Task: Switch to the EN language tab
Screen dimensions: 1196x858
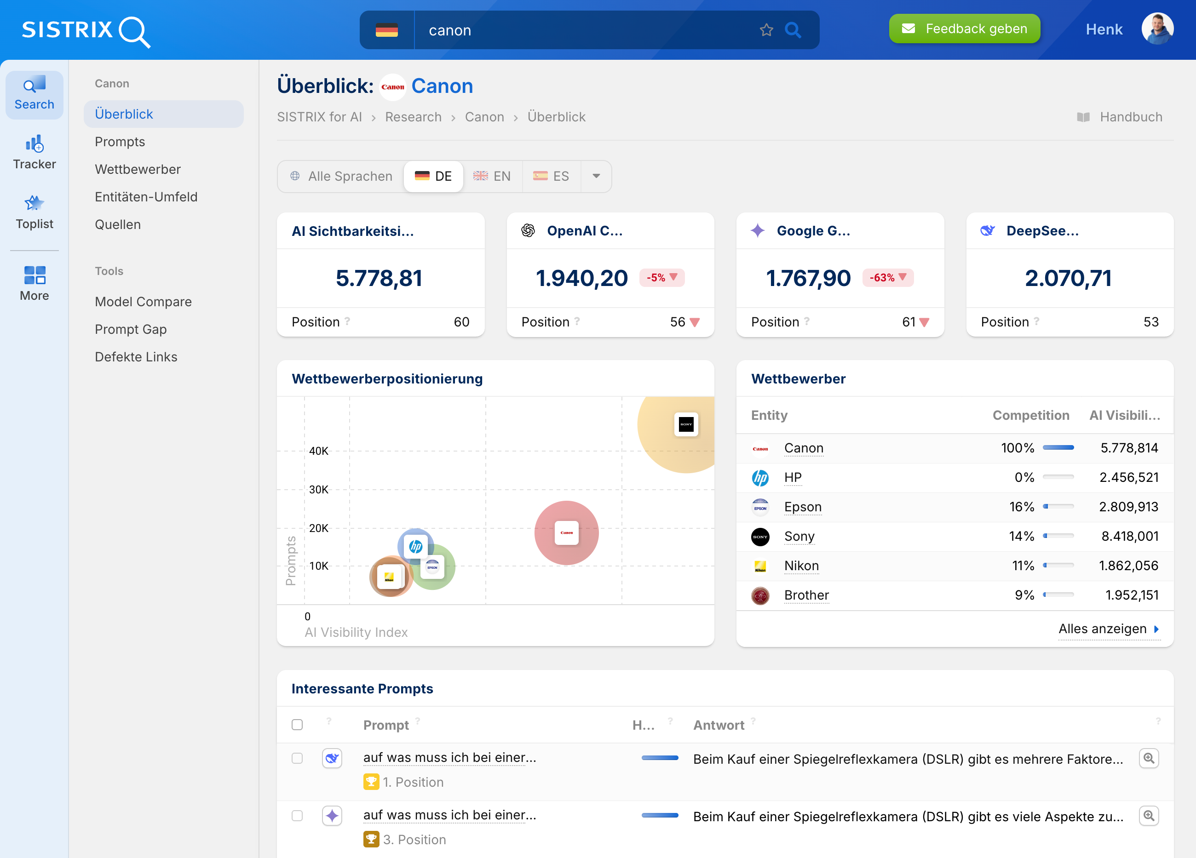Action: pos(492,176)
